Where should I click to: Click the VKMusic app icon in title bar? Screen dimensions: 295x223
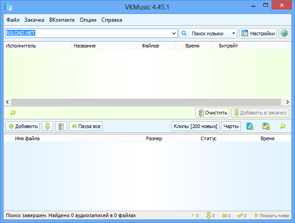pyautogui.click(x=8, y=7)
